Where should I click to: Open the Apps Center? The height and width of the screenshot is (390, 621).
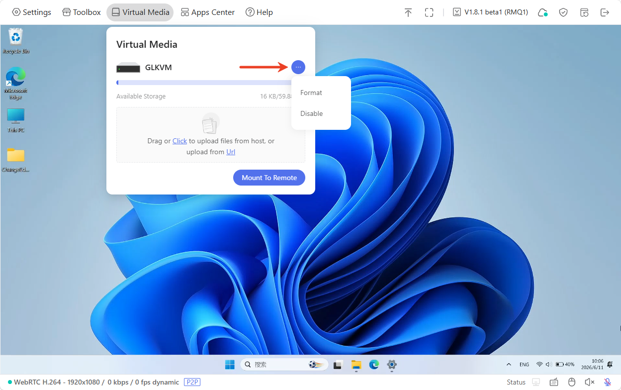207,12
